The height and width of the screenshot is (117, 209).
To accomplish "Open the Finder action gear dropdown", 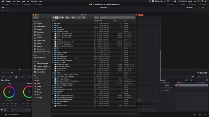I will (73, 18).
